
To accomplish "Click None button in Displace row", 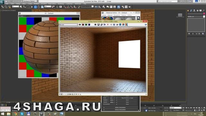I will tap(127, 100).
